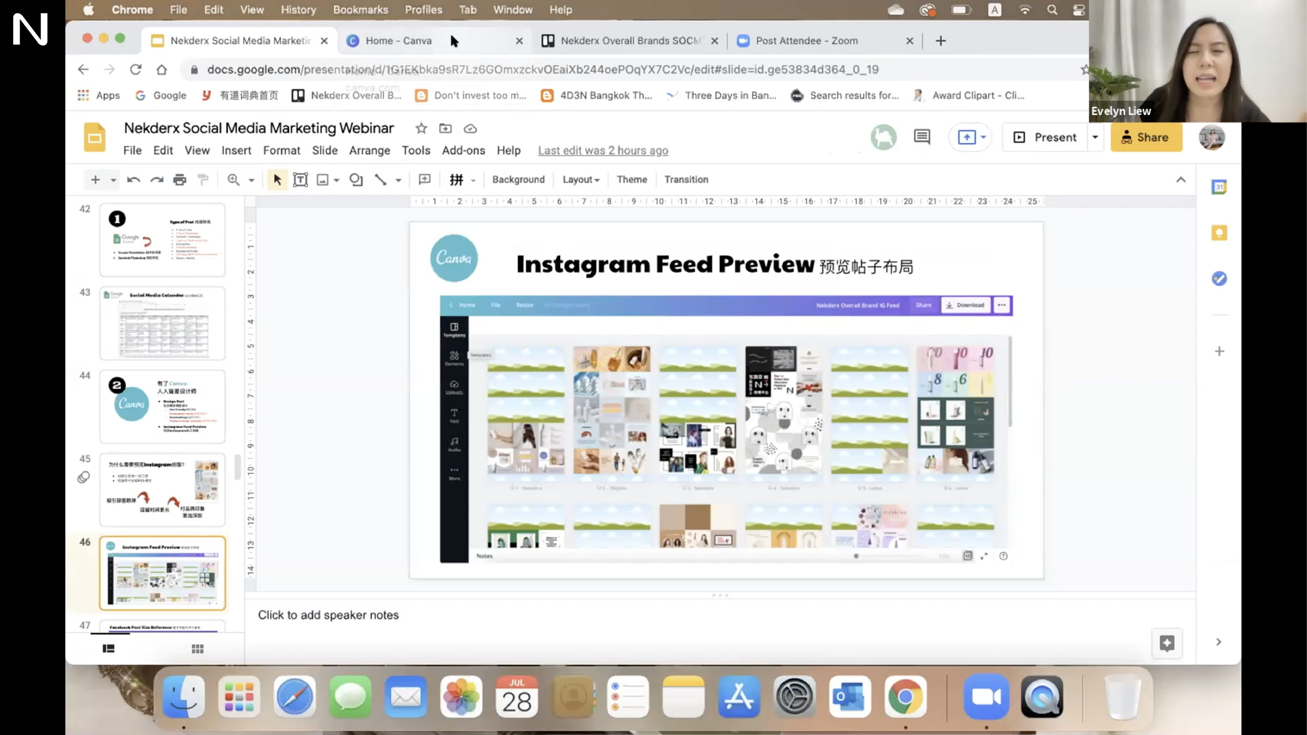Open Chrome Bookmarks menu

[360, 10]
